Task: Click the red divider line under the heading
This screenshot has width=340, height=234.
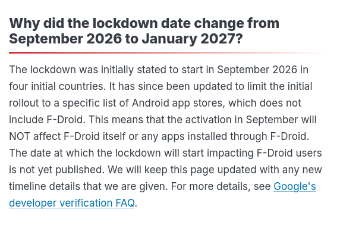Action: 167,52
